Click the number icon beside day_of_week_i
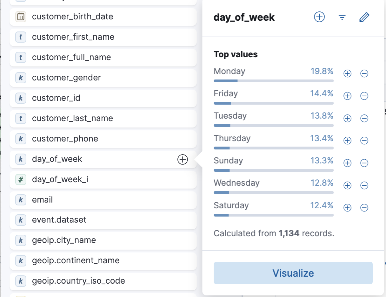This screenshot has height=297, width=386. pyautogui.click(x=21, y=179)
